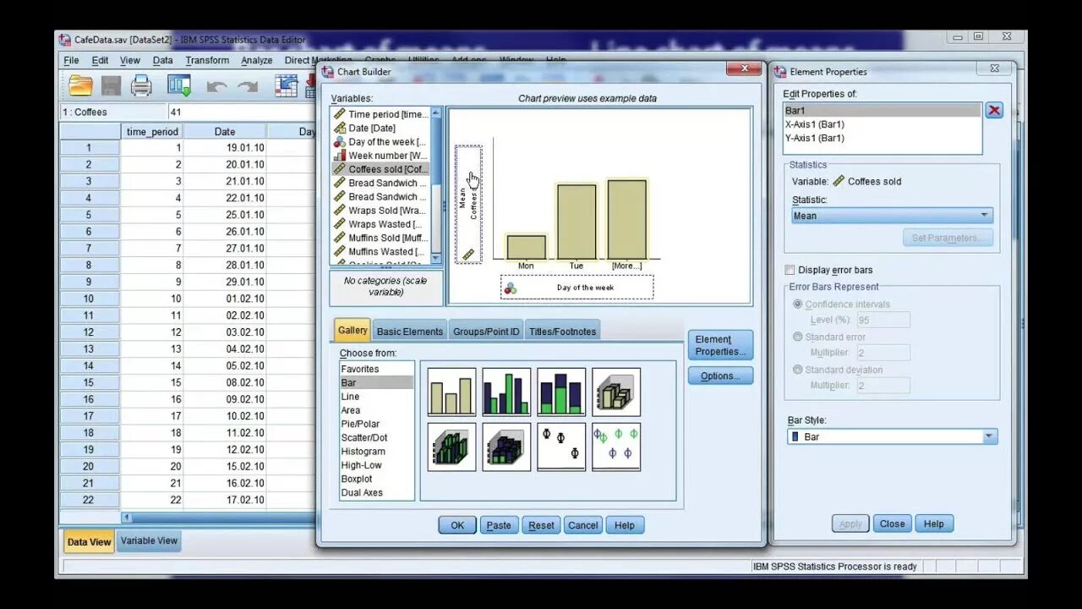This screenshot has width=1082, height=609.
Task: Select Confidence intervals radio button
Action: [x=798, y=304]
